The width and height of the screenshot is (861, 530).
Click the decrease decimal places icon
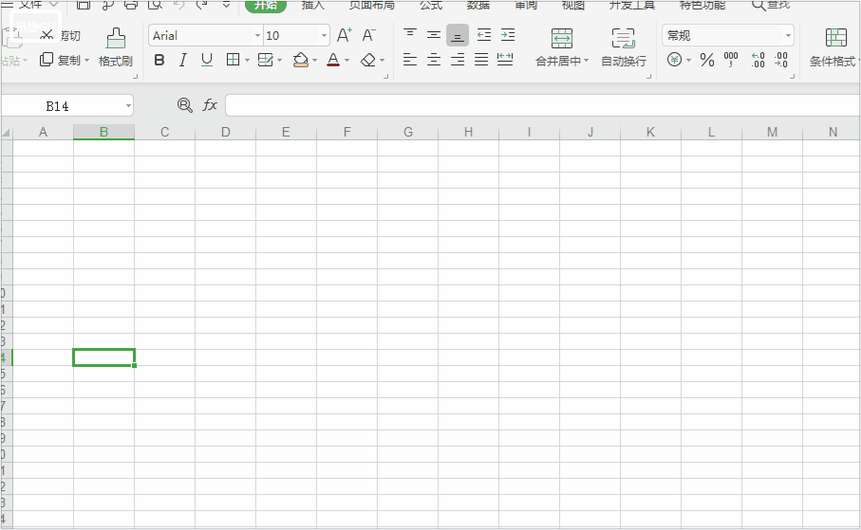pyautogui.click(x=781, y=59)
